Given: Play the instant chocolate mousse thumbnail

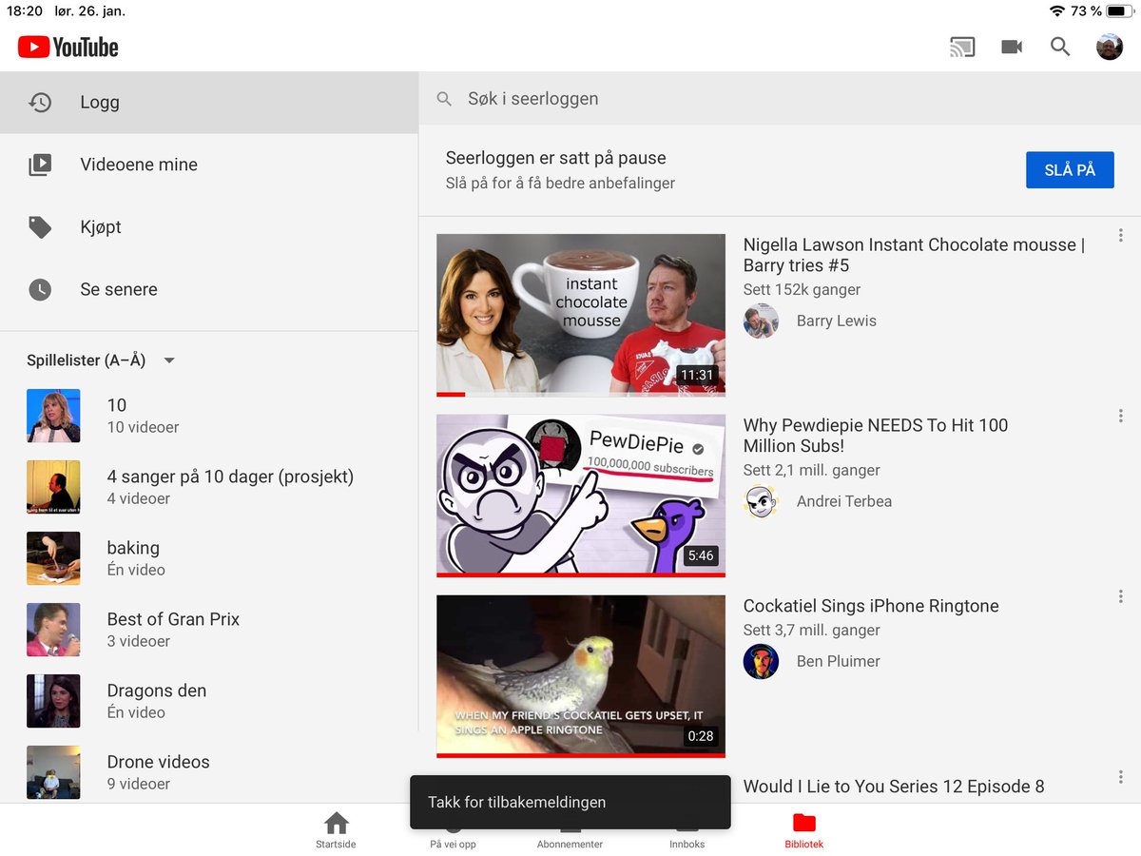Looking at the screenshot, I should tap(581, 315).
